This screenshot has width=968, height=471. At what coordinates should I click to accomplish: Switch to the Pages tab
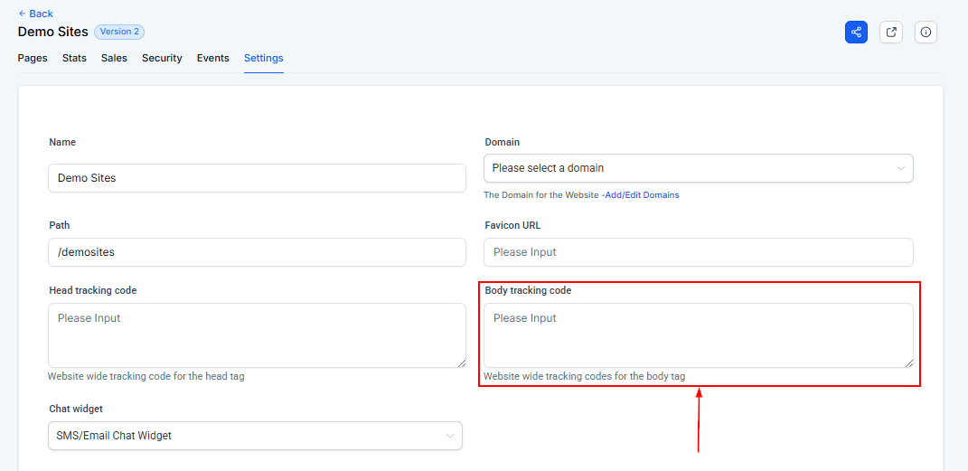click(x=33, y=58)
